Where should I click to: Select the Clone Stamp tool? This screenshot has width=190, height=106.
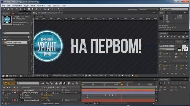pyautogui.click(x=45, y=9)
